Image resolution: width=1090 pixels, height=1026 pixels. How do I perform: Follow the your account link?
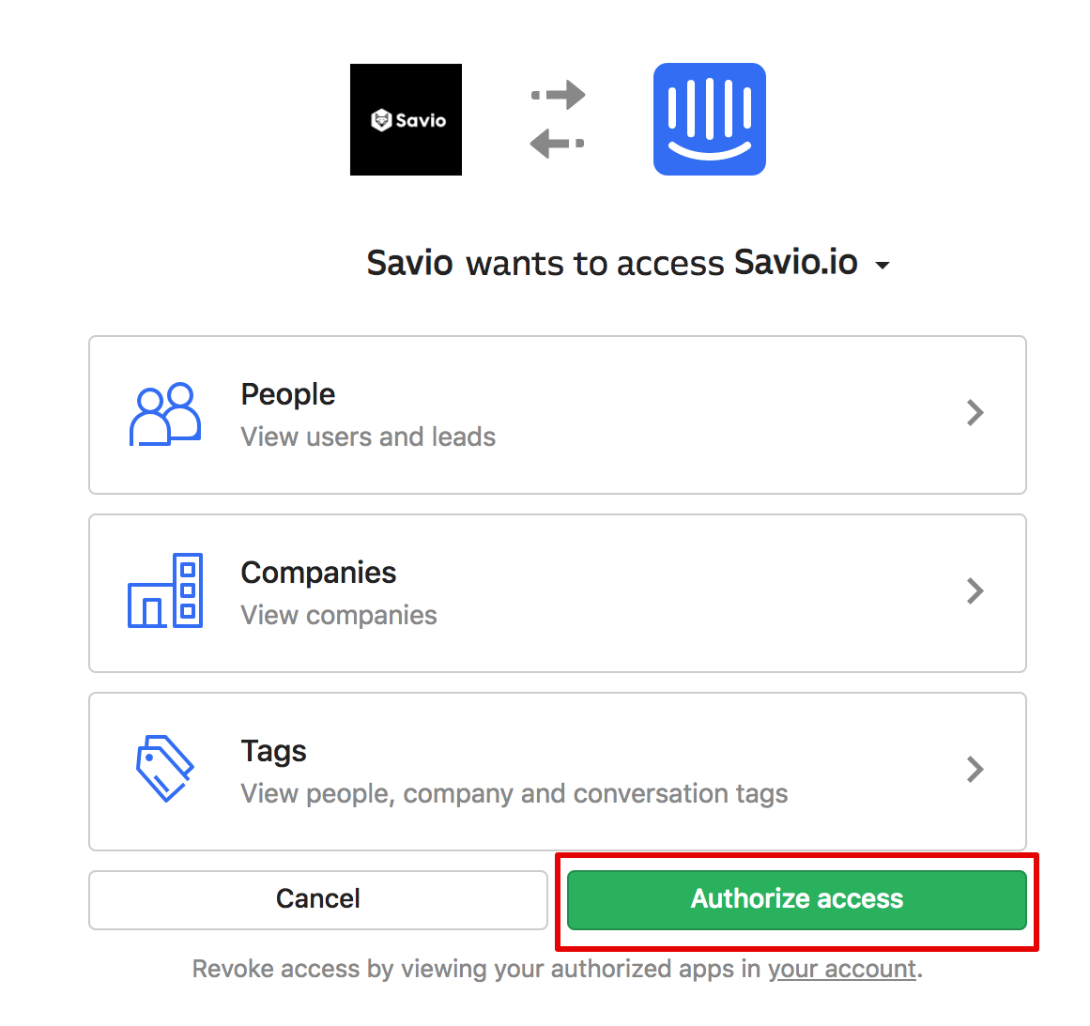coord(842,969)
